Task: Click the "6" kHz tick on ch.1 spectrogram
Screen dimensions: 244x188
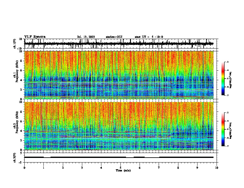Action: [21, 70]
